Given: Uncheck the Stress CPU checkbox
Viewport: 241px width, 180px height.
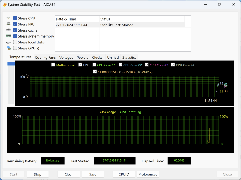Looking at the screenshot, I should (x=15, y=18).
